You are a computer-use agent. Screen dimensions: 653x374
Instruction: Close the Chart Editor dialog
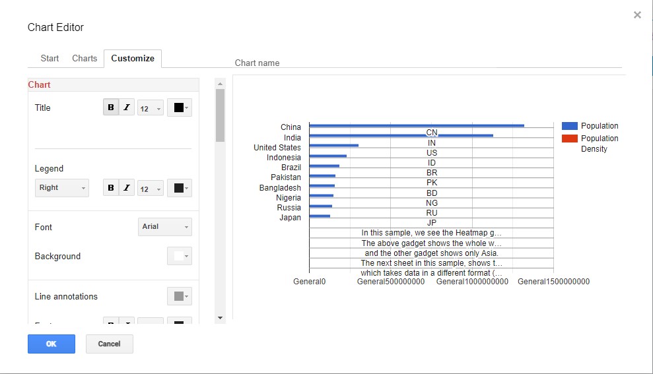point(637,15)
